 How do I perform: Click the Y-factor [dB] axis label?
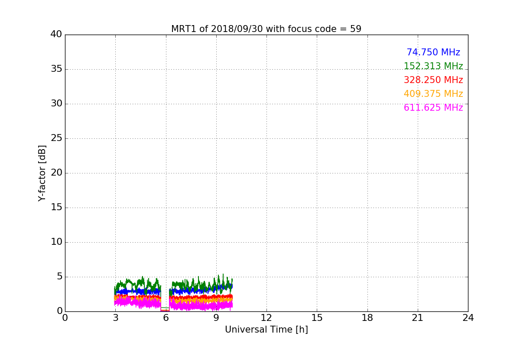tap(42, 173)
